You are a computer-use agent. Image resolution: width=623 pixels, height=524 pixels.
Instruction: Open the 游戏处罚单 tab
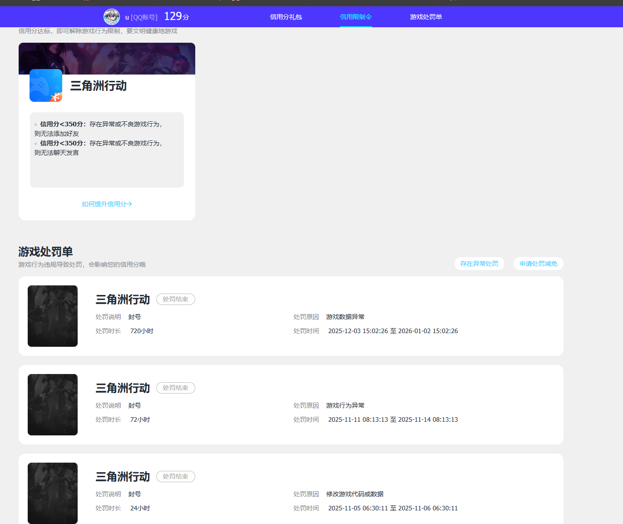426,16
